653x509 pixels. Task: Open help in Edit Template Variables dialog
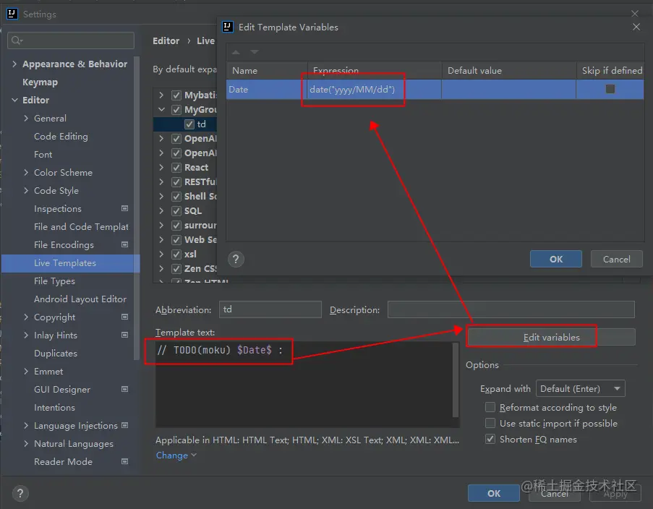click(x=236, y=259)
